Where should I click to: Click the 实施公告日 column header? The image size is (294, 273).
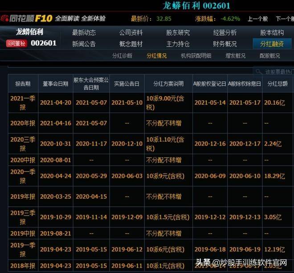(x=127, y=84)
